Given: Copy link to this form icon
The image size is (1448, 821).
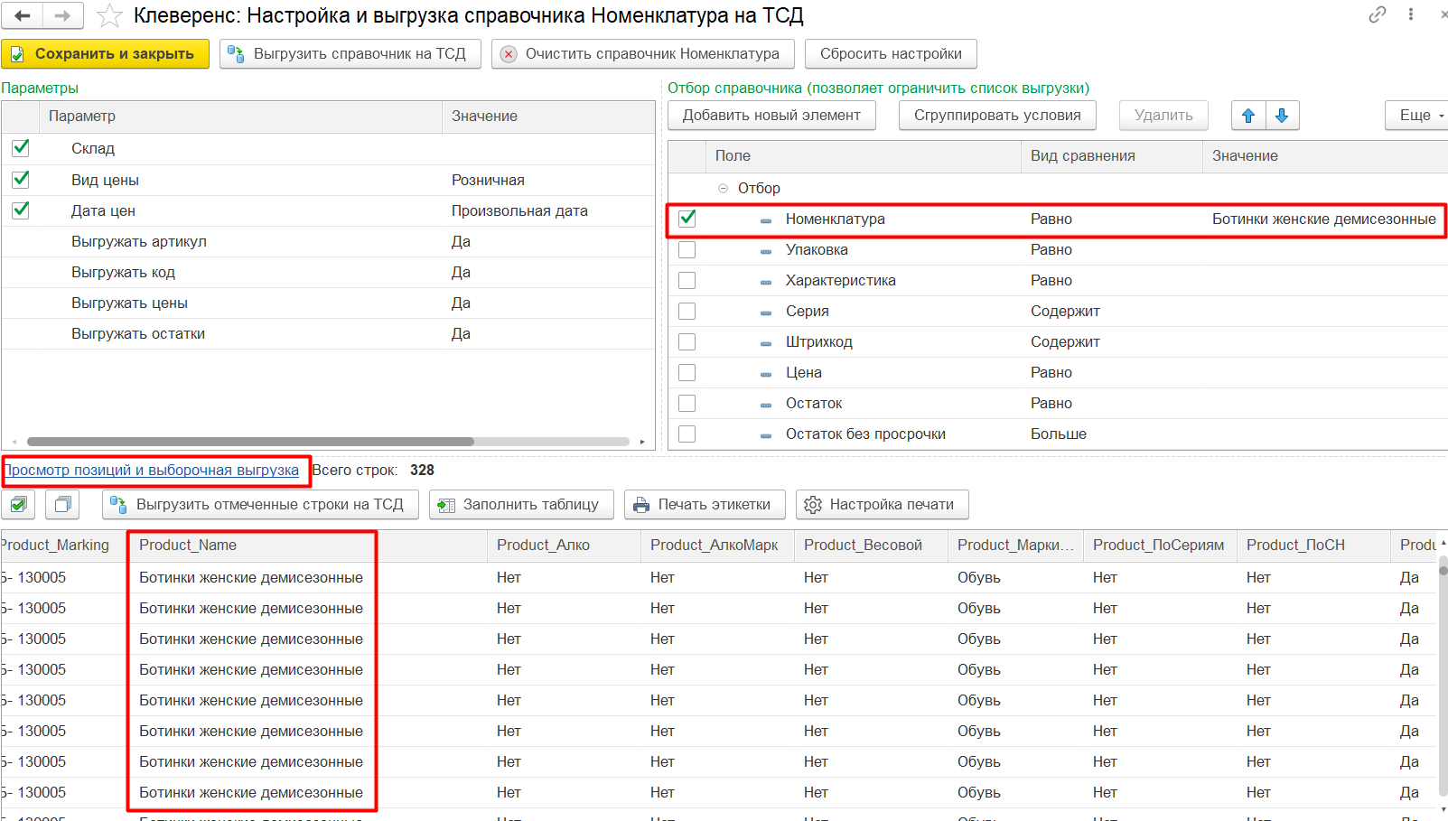Looking at the screenshot, I should pos(1378,14).
